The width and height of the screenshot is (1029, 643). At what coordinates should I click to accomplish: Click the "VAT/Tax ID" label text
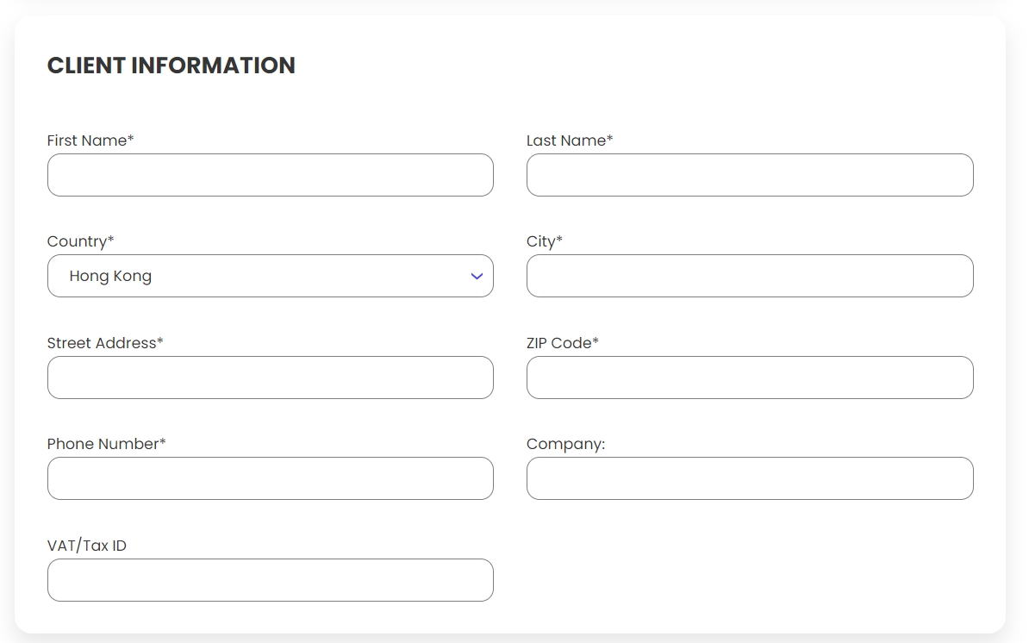tap(87, 546)
